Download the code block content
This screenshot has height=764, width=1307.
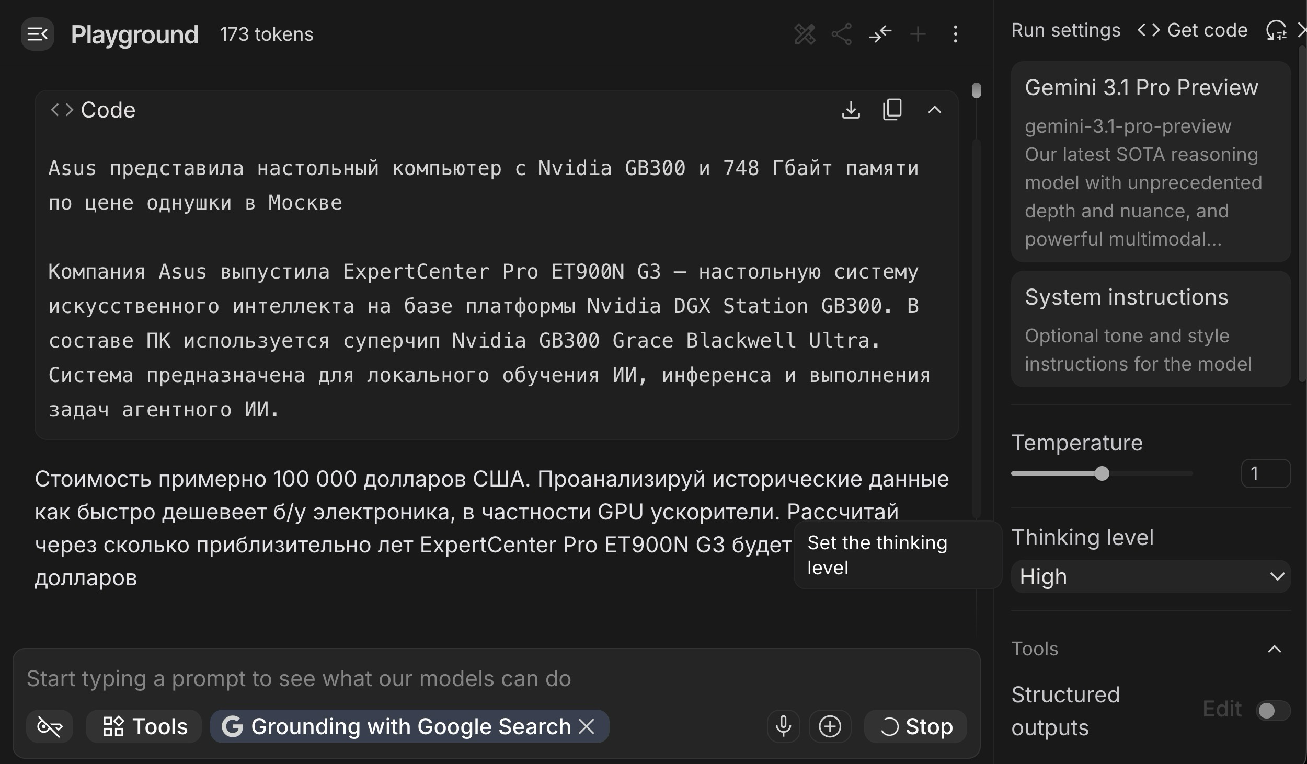point(851,110)
